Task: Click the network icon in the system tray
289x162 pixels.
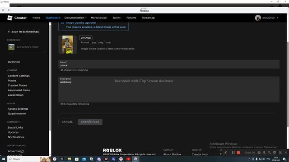Action: pyautogui.click(x=260, y=159)
